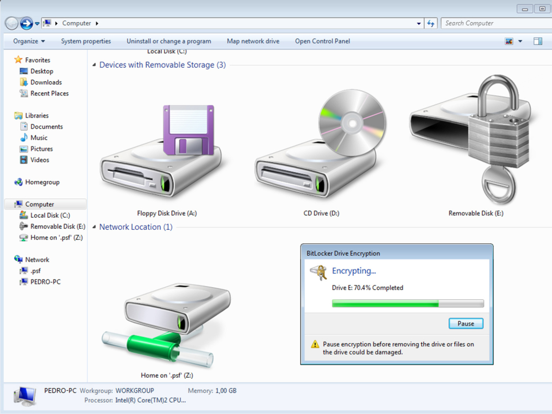Click the change view icon in toolbar
Image resolution: width=552 pixels, height=414 pixels.
(509, 41)
